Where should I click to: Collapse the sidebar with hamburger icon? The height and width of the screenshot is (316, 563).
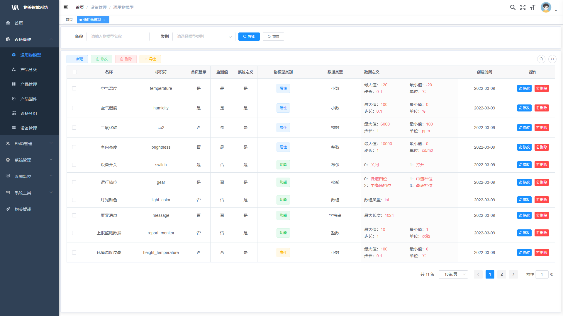tap(66, 7)
